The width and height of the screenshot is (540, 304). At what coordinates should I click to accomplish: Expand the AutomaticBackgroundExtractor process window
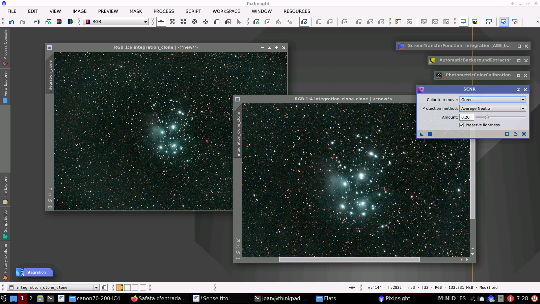(x=519, y=60)
